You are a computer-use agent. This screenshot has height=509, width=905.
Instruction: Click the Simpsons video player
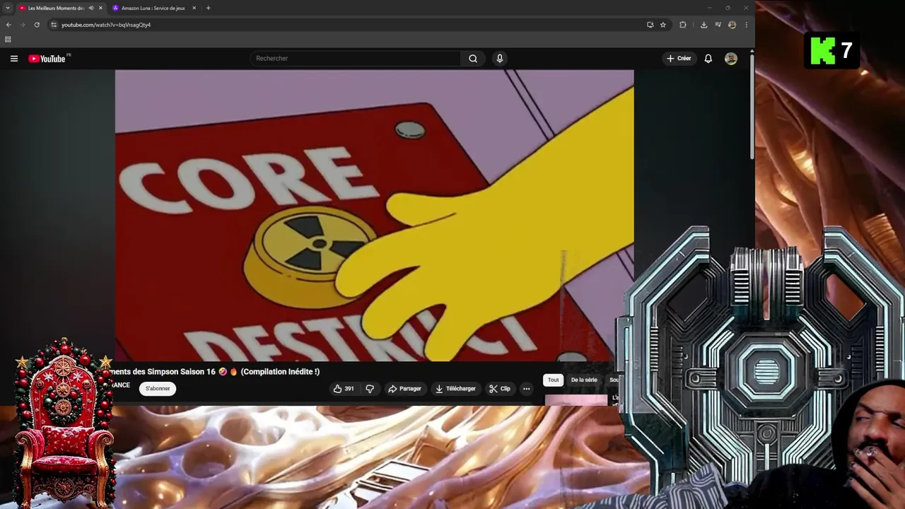click(x=374, y=216)
